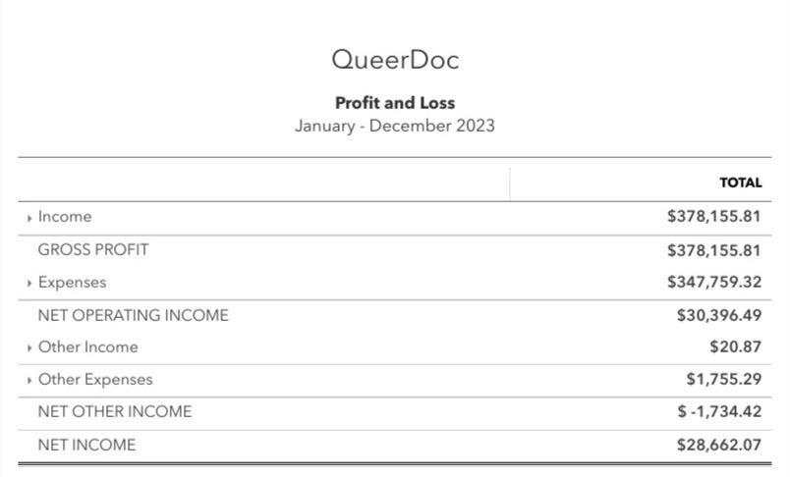Open the net operating income amount $30,396.49
790x477 pixels.
point(719,315)
